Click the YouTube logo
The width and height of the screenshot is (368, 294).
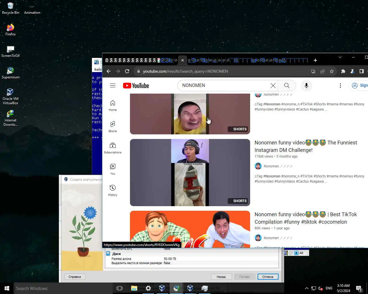[x=136, y=86]
